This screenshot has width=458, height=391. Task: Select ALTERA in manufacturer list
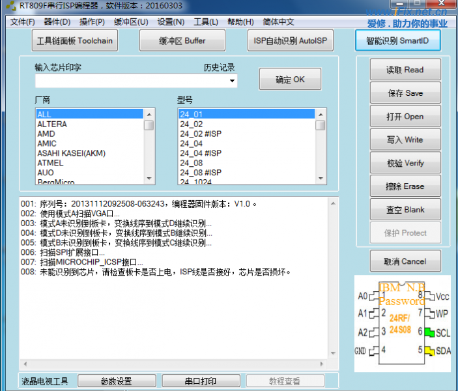[52, 124]
